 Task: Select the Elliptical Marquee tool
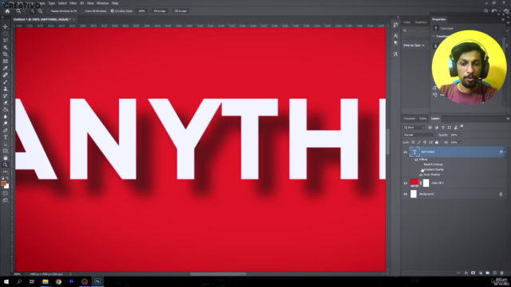[x=6, y=33]
